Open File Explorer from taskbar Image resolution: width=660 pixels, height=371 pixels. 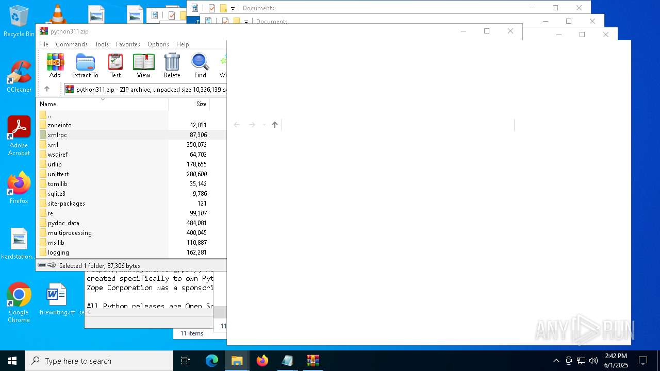point(237,361)
